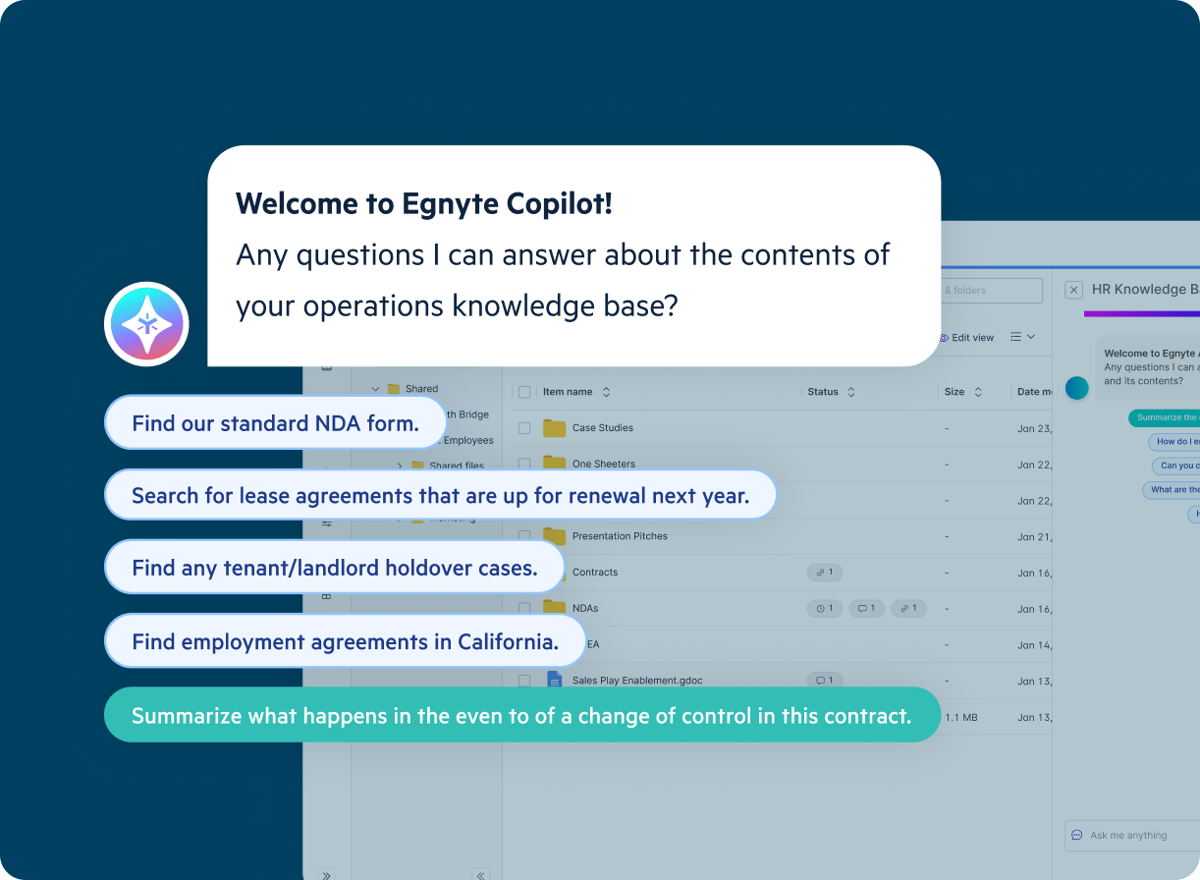
Task: Click the comment badge on NDAs row
Action: (x=867, y=608)
